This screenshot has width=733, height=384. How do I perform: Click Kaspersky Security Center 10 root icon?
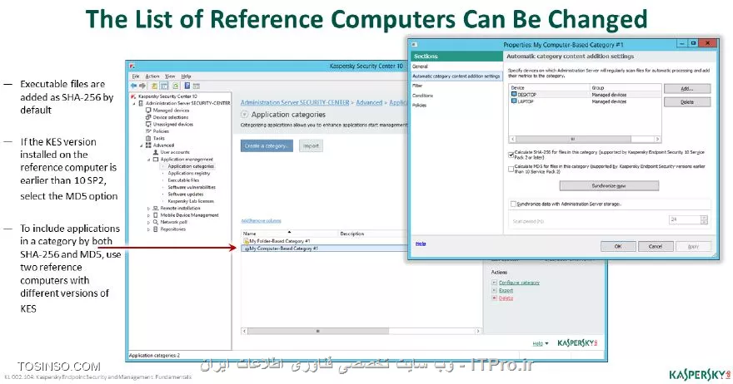pos(133,96)
